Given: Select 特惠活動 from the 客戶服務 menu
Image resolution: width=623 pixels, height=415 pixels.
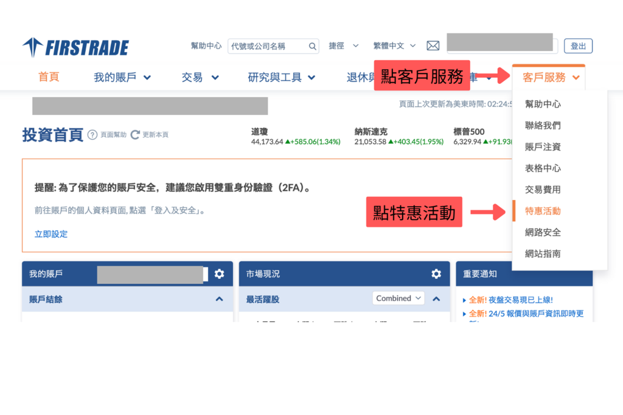Looking at the screenshot, I should 543,211.
